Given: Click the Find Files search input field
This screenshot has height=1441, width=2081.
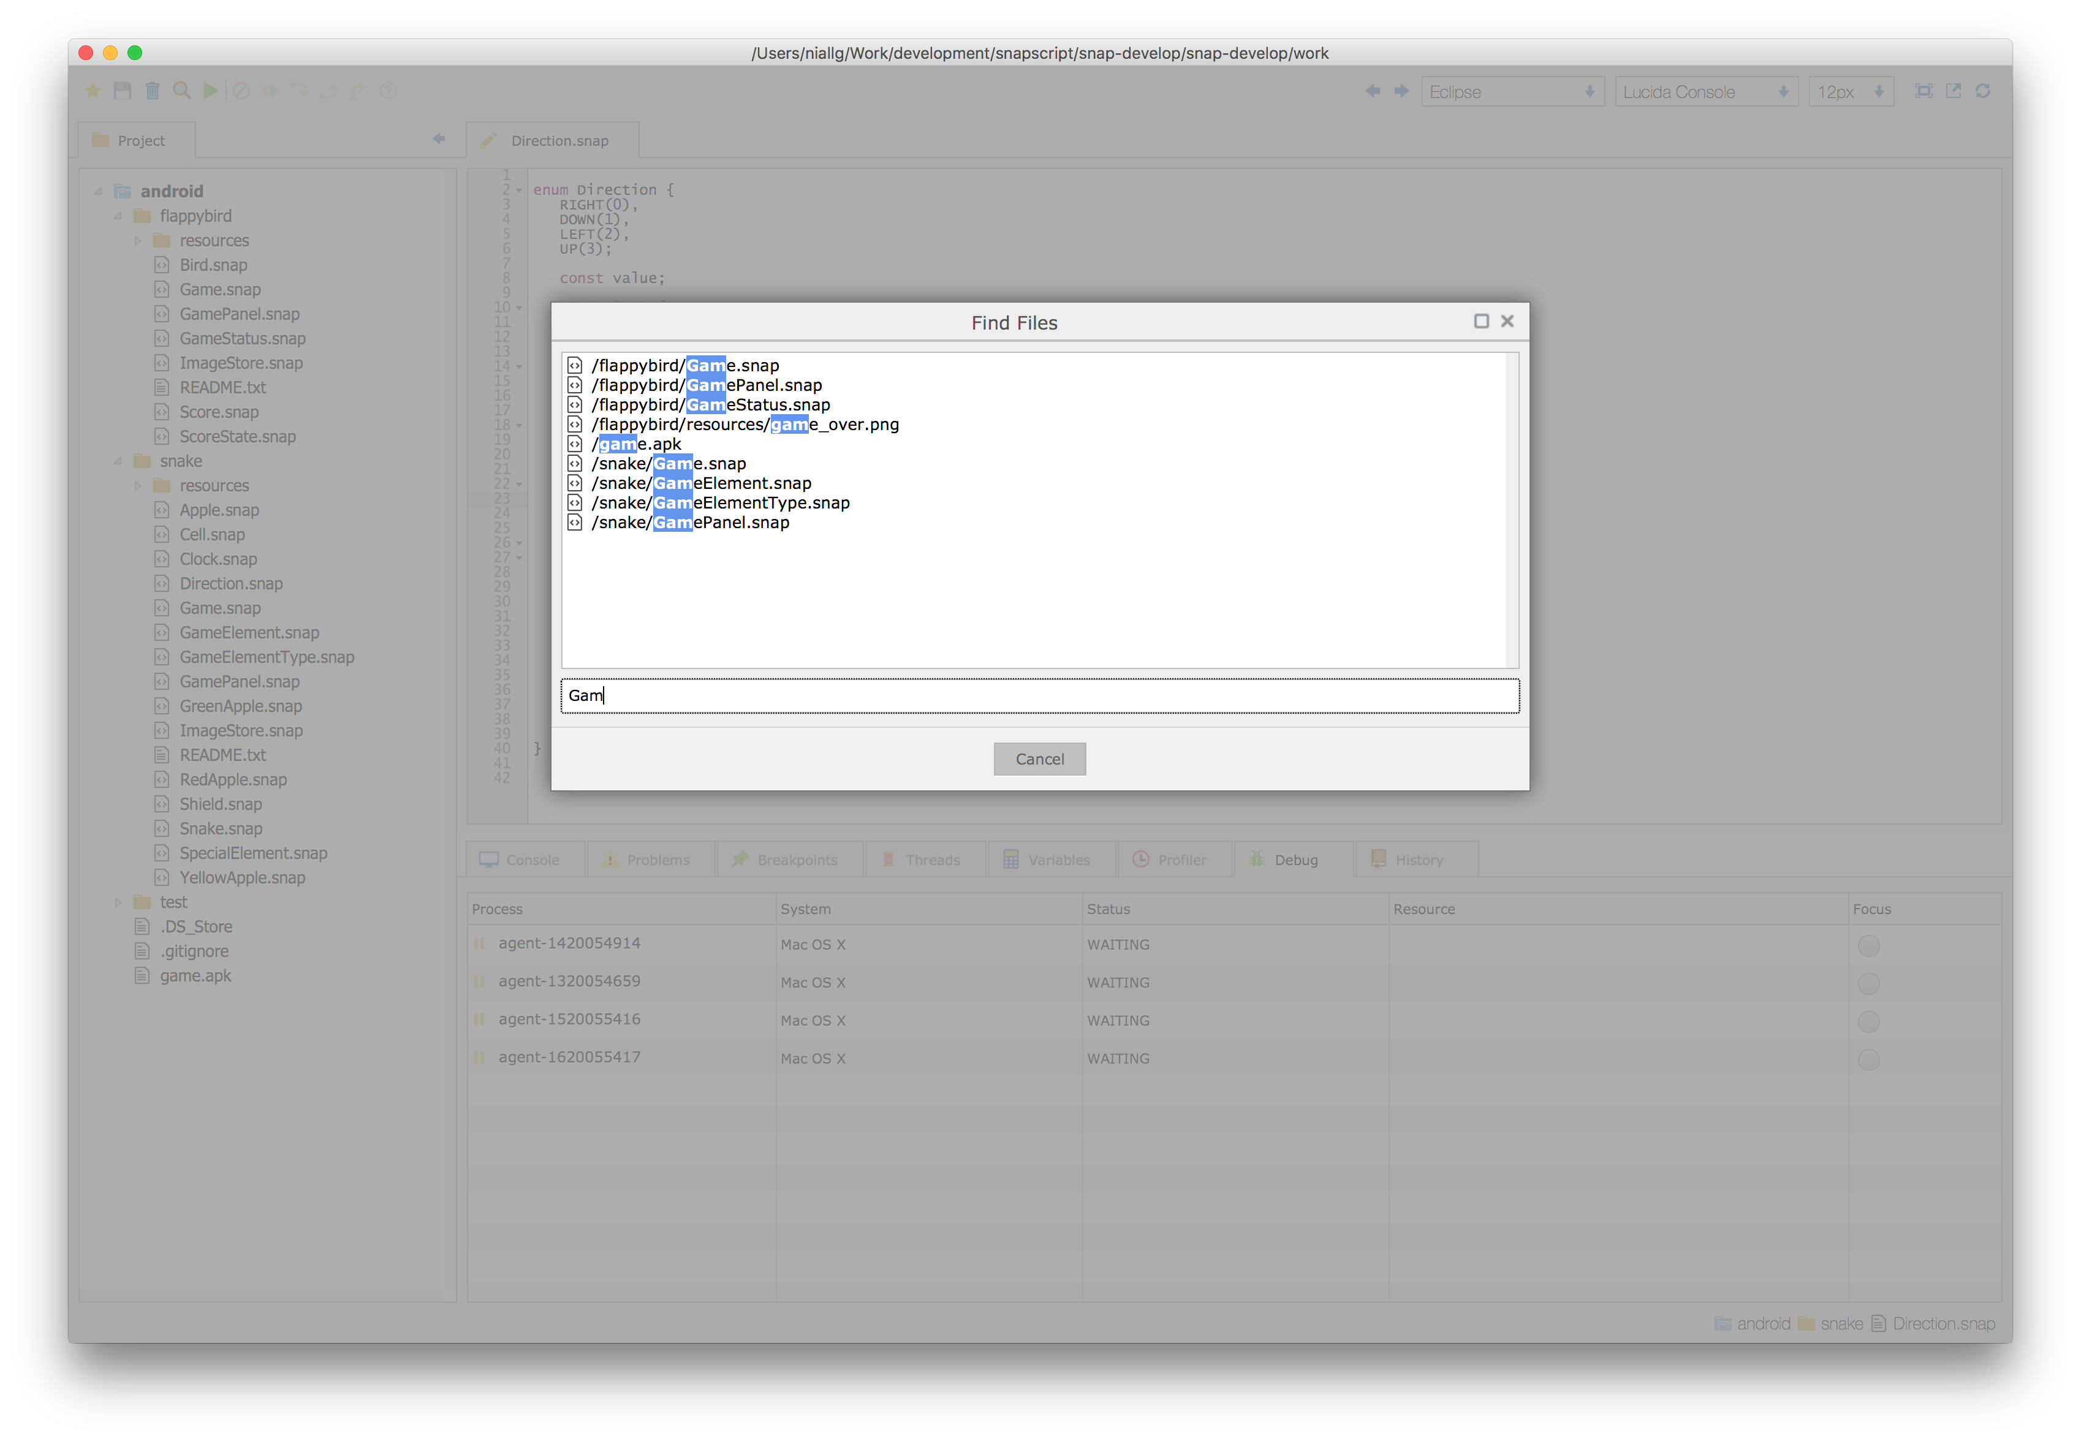Looking at the screenshot, I should click(1039, 695).
